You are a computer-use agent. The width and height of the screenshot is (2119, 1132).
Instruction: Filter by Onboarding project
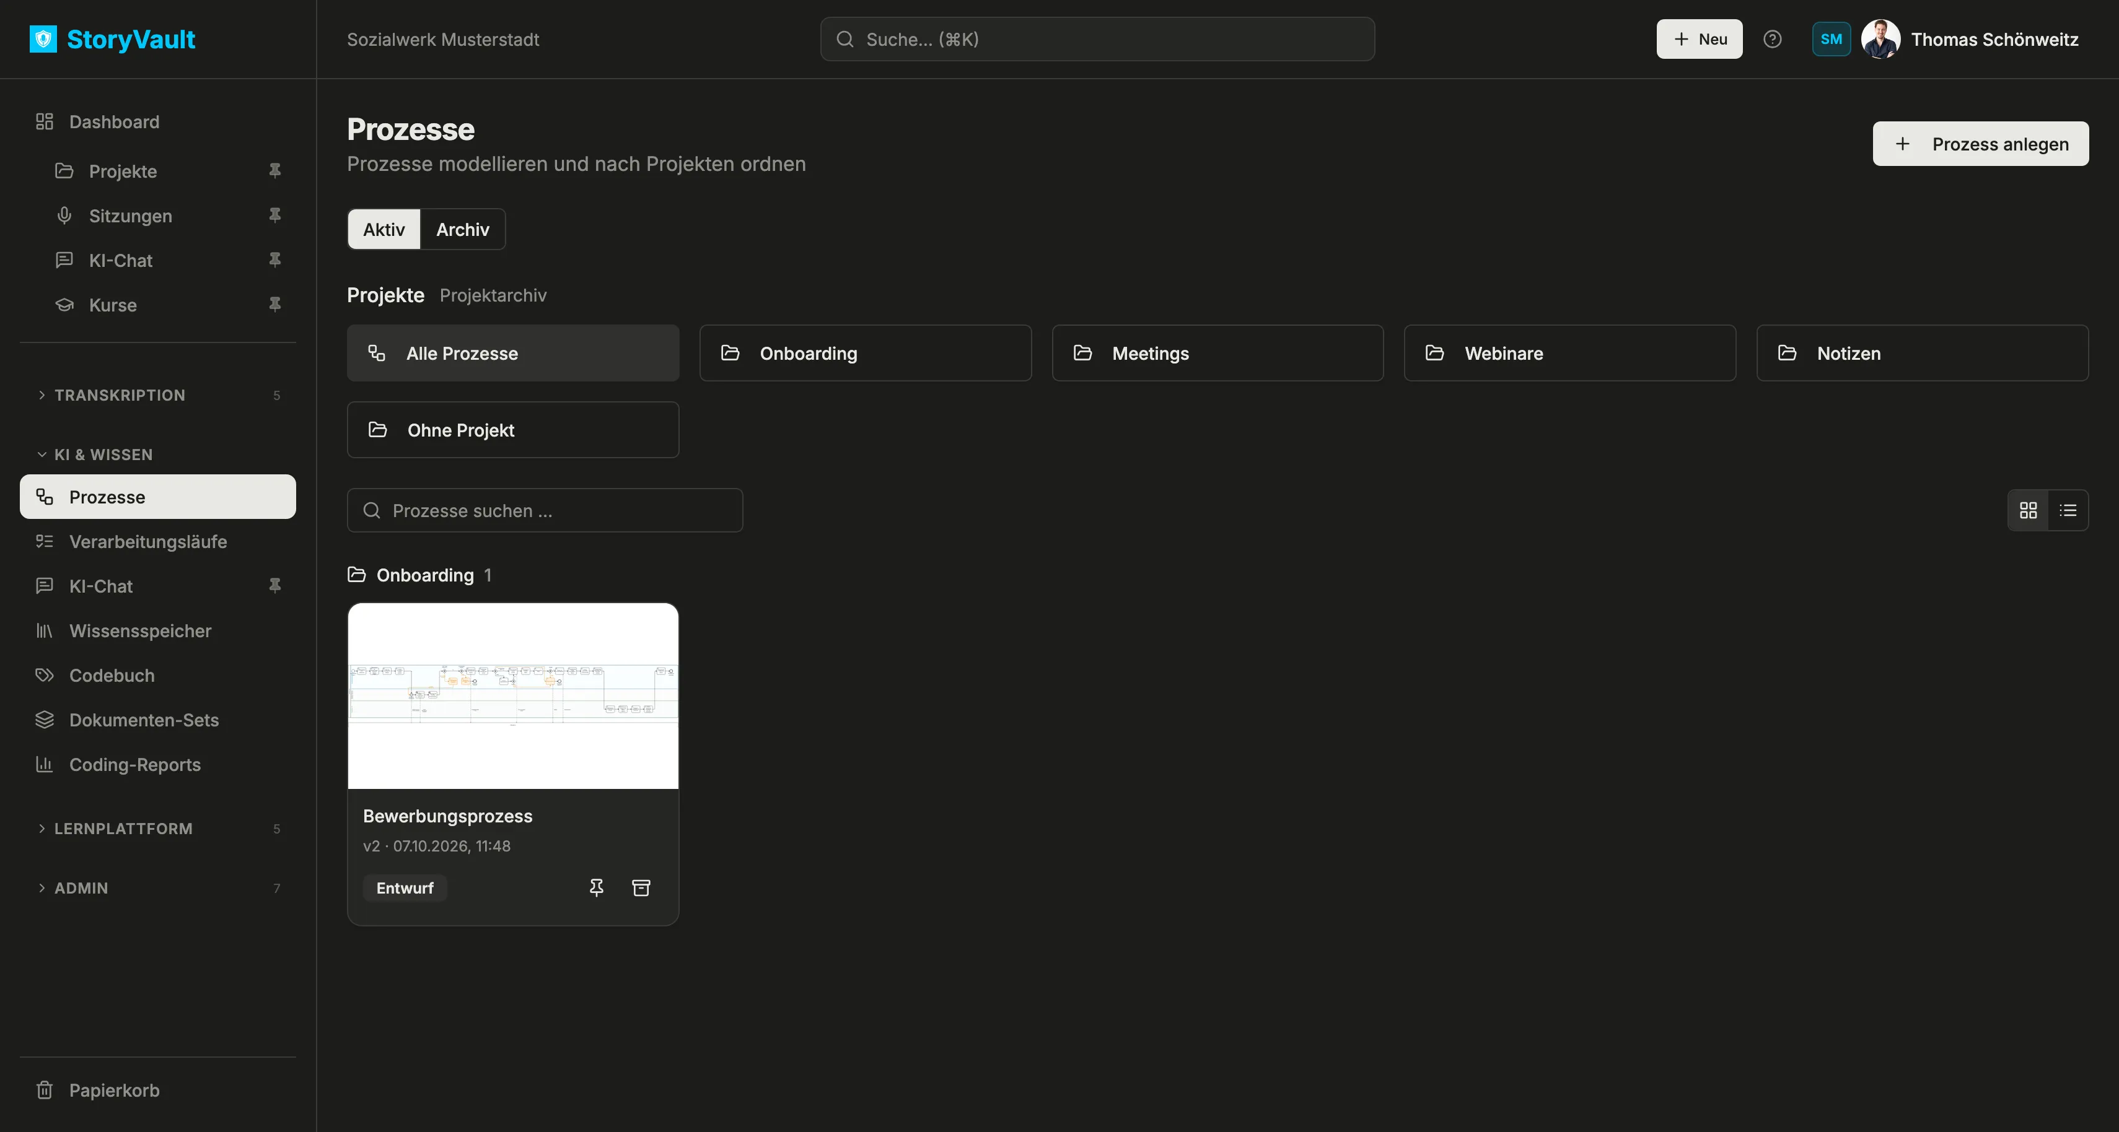(x=866, y=353)
